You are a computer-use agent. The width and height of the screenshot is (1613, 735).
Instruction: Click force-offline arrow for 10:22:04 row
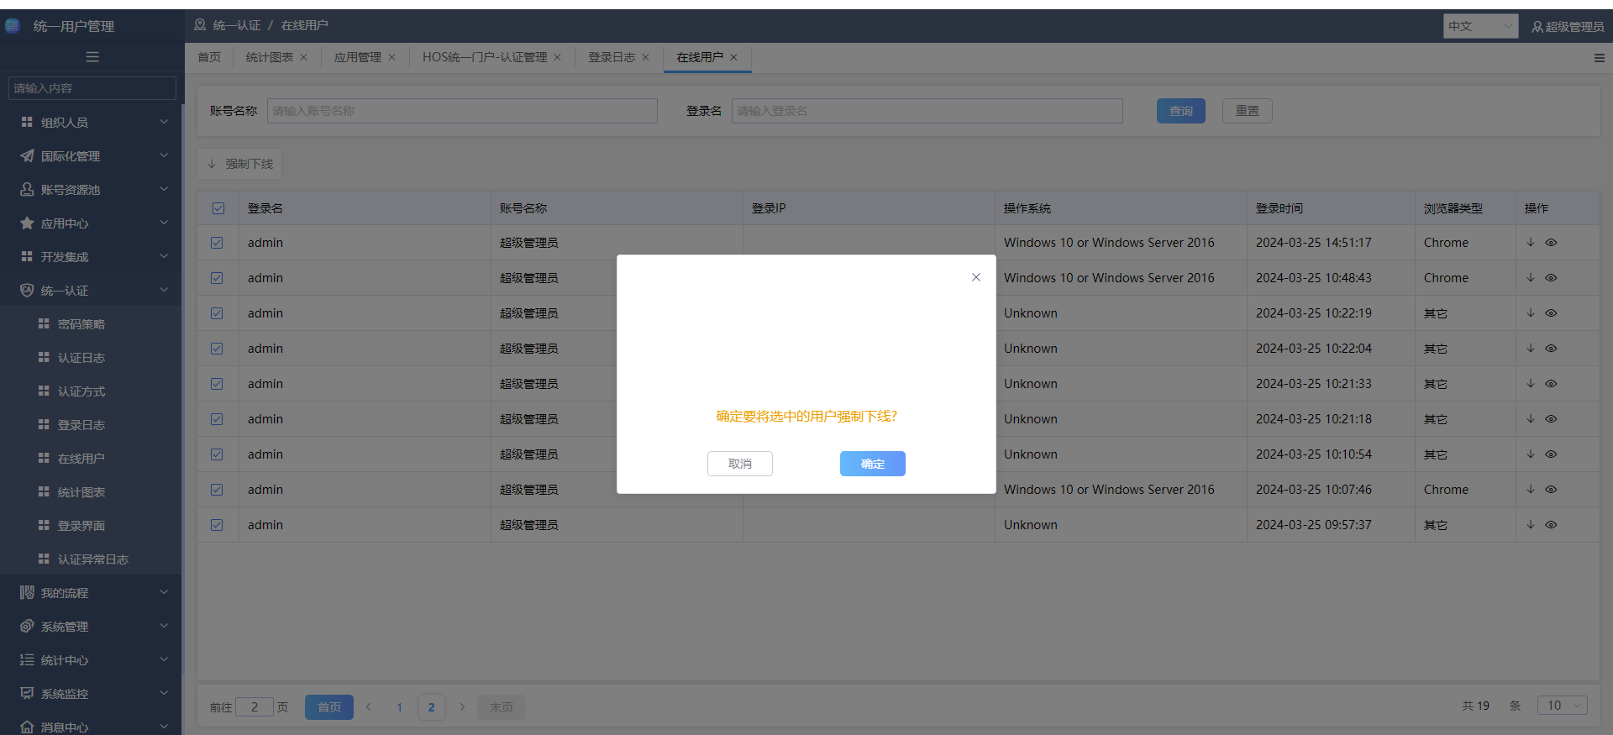click(x=1531, y=348)
